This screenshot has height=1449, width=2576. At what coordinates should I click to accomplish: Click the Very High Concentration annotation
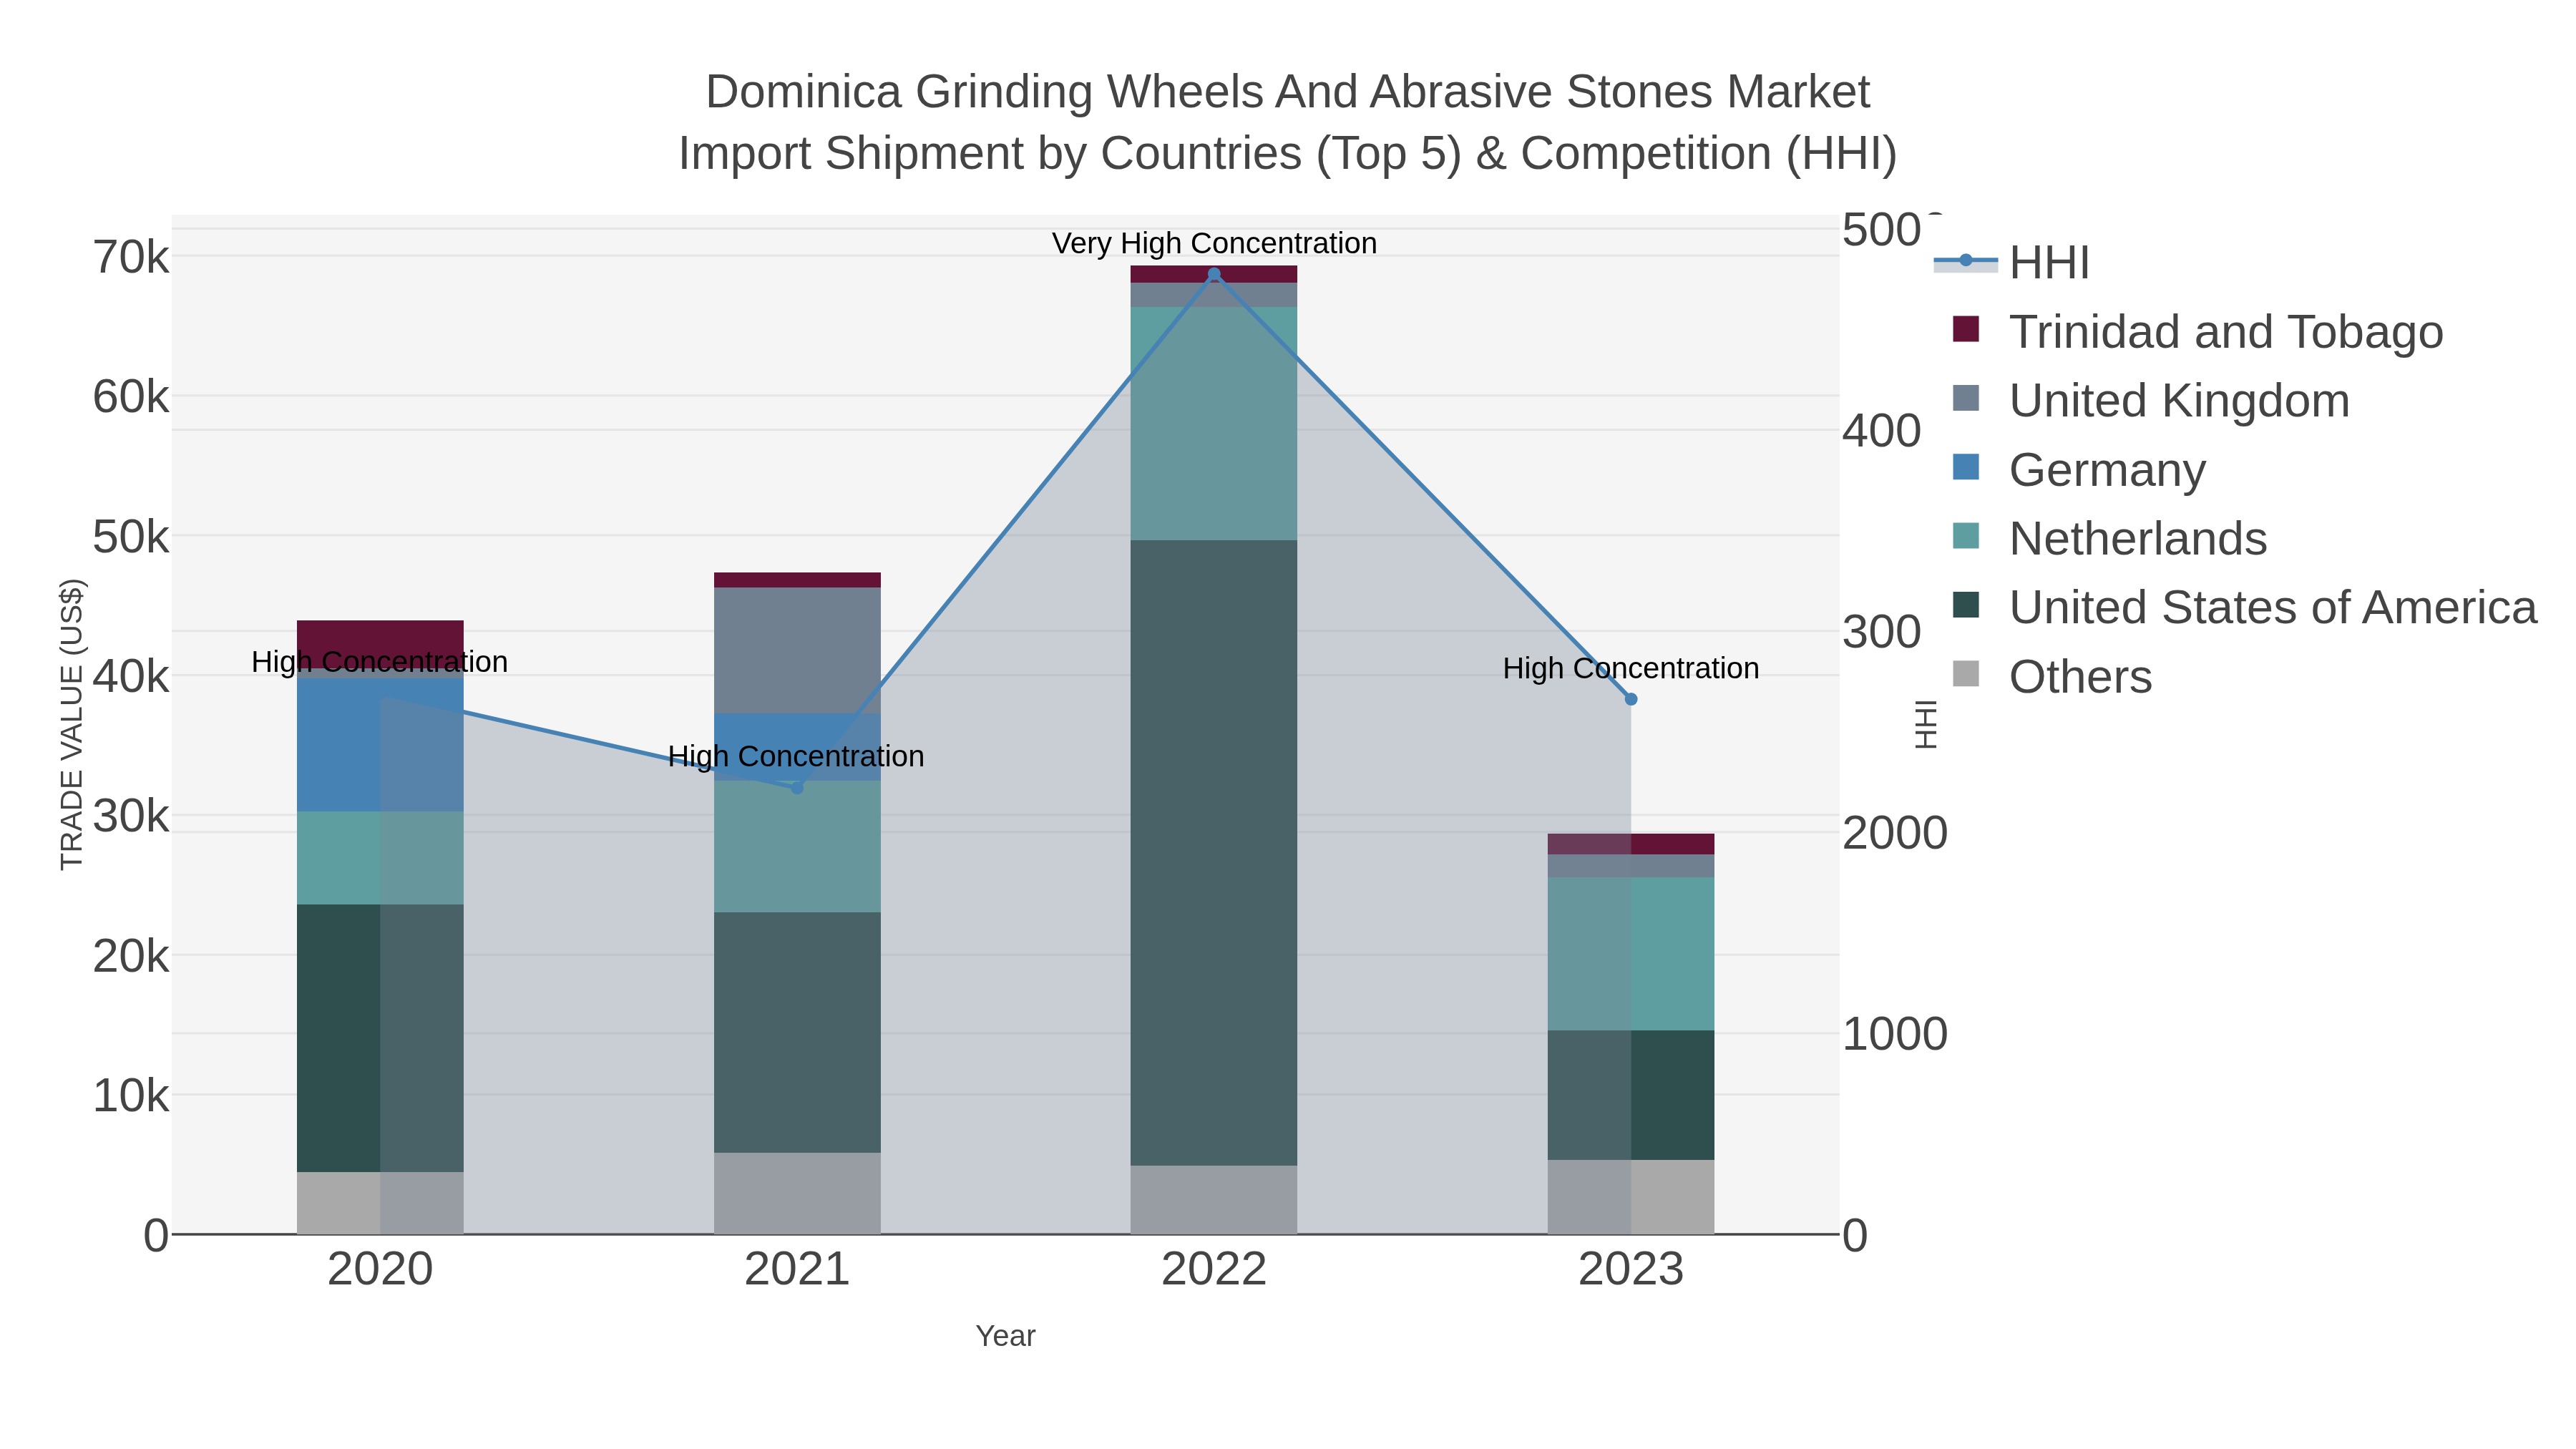click(x=1214, y=243)
